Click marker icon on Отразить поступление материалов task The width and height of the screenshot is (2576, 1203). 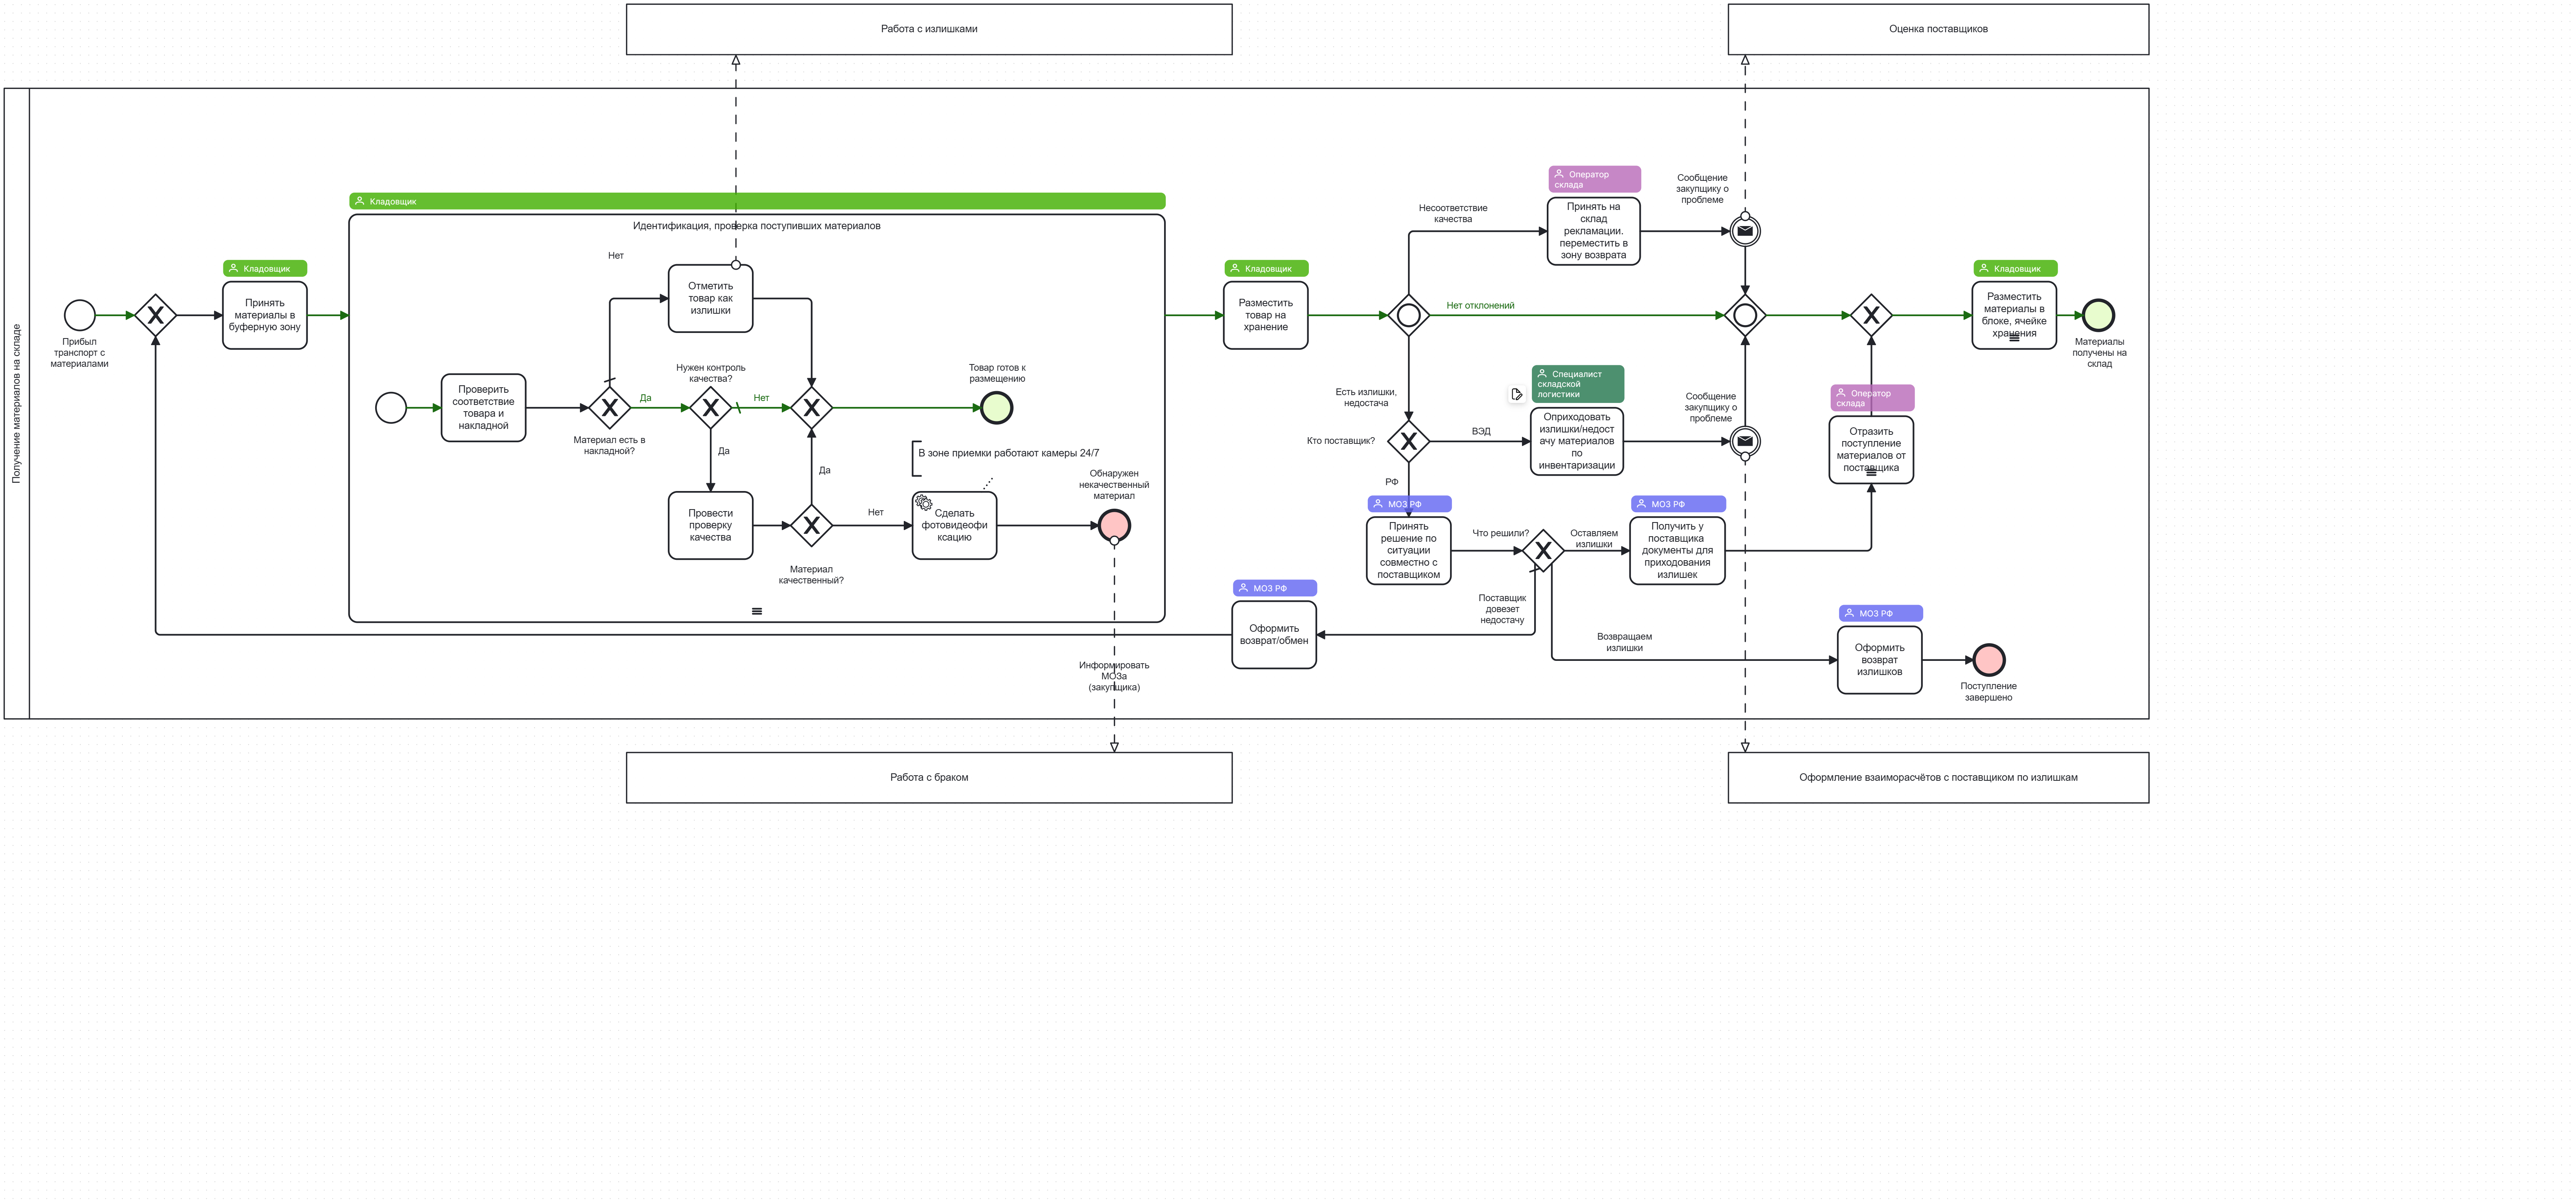1871,473
